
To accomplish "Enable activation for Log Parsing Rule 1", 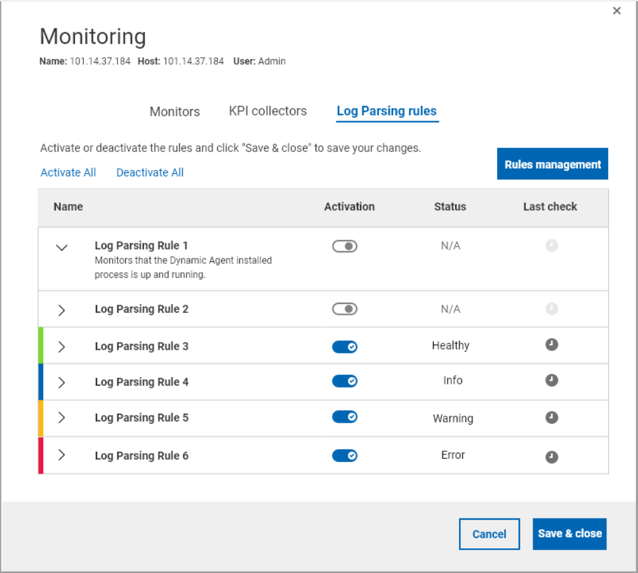I will (344, 246).
